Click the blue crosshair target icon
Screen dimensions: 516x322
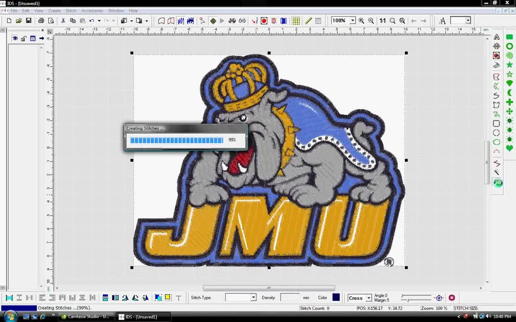pos(439,298)
